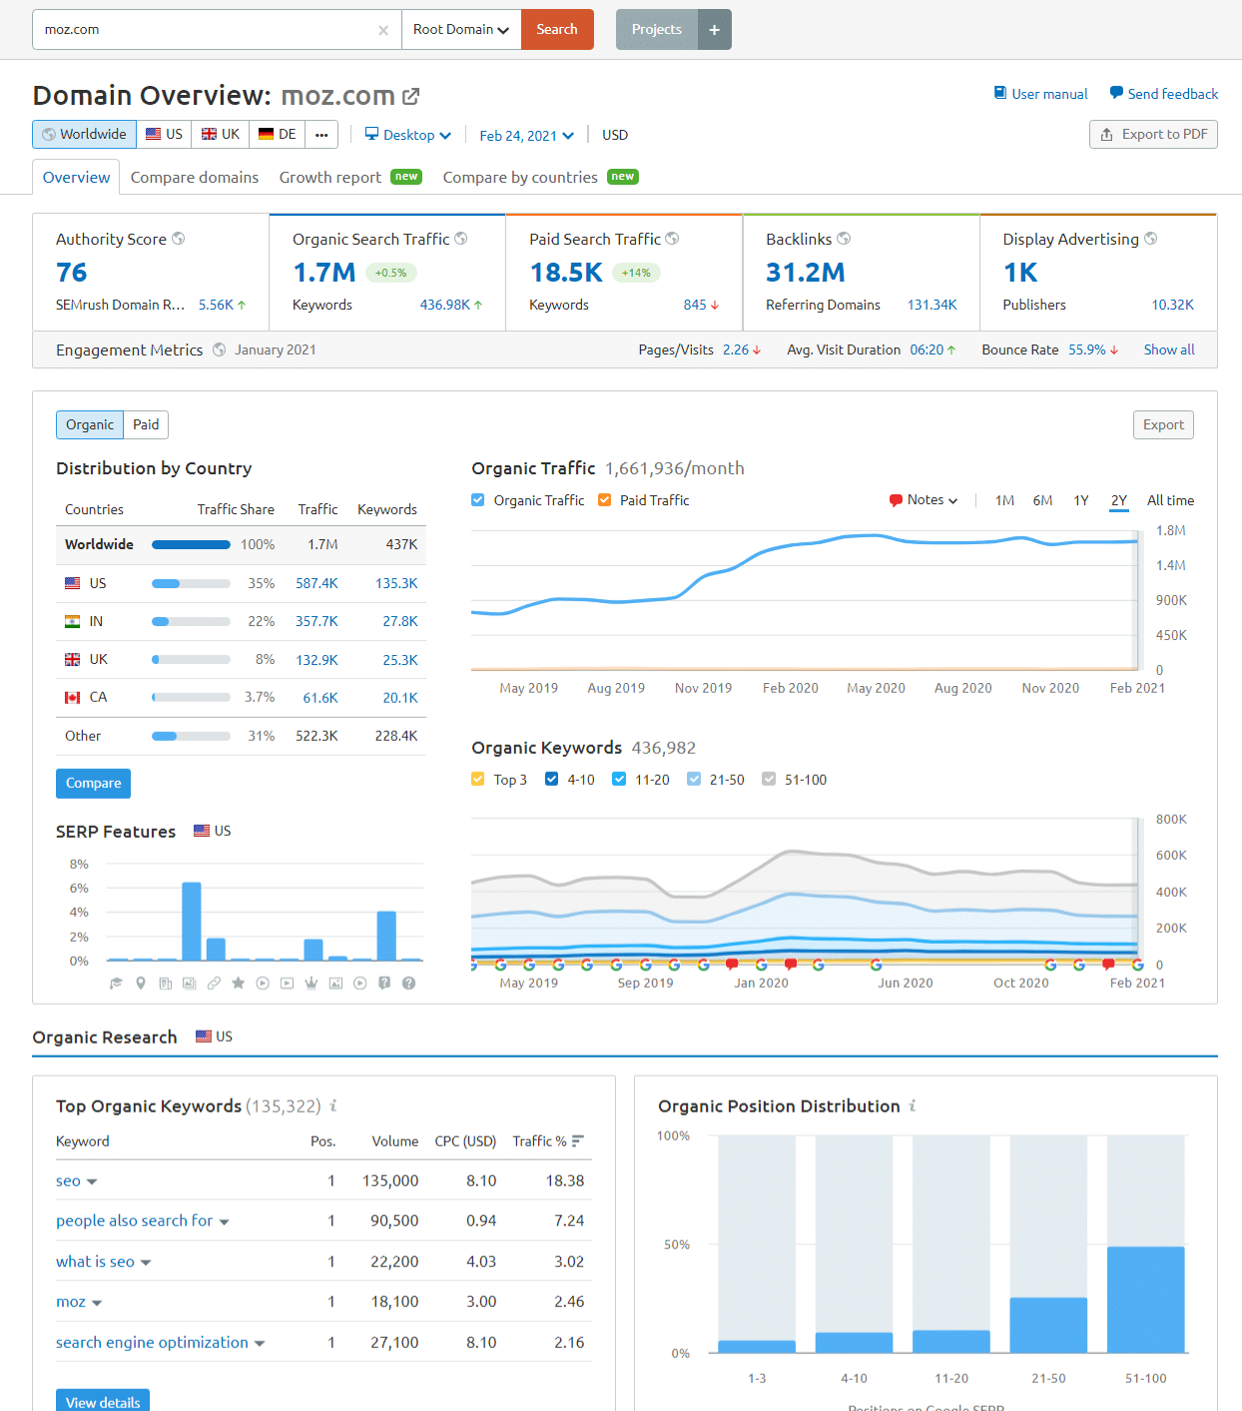The width and height of the screenshot is (1242, 1411).
Task: Toggle the 51-100 keywords checkbox
Action: (769, 779)
